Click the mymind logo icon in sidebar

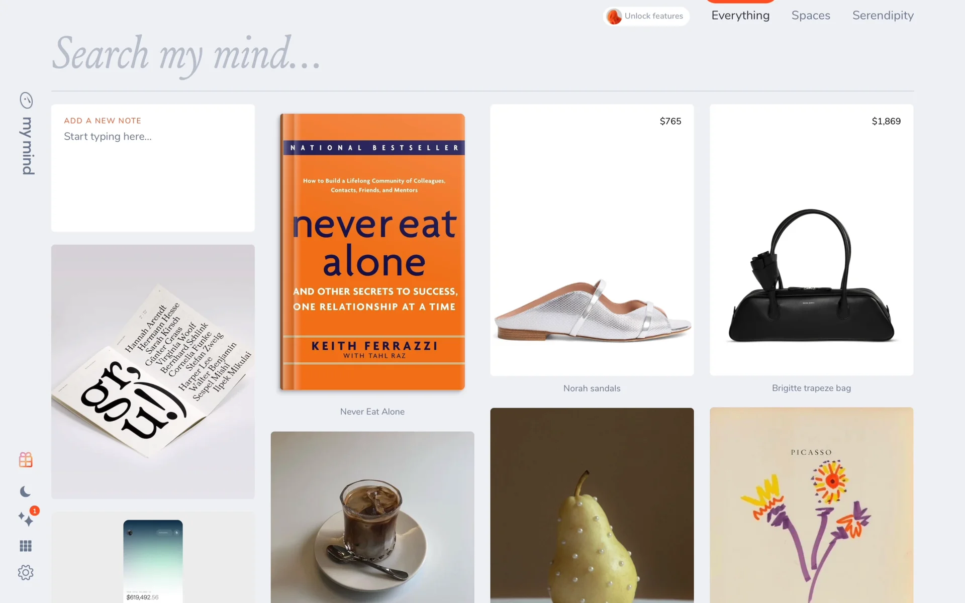pos(26,100)
